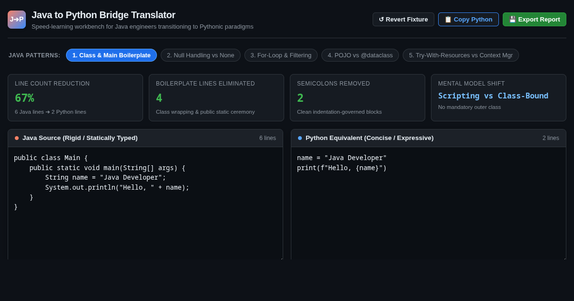Click inside the Java source editor

145,203
